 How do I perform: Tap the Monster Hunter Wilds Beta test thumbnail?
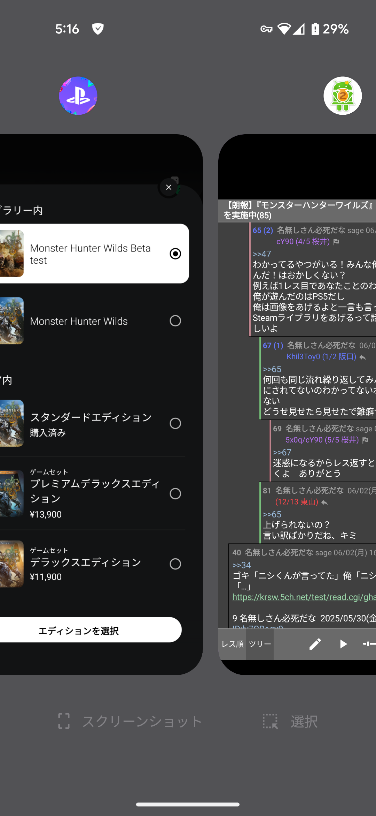point(12,254)
